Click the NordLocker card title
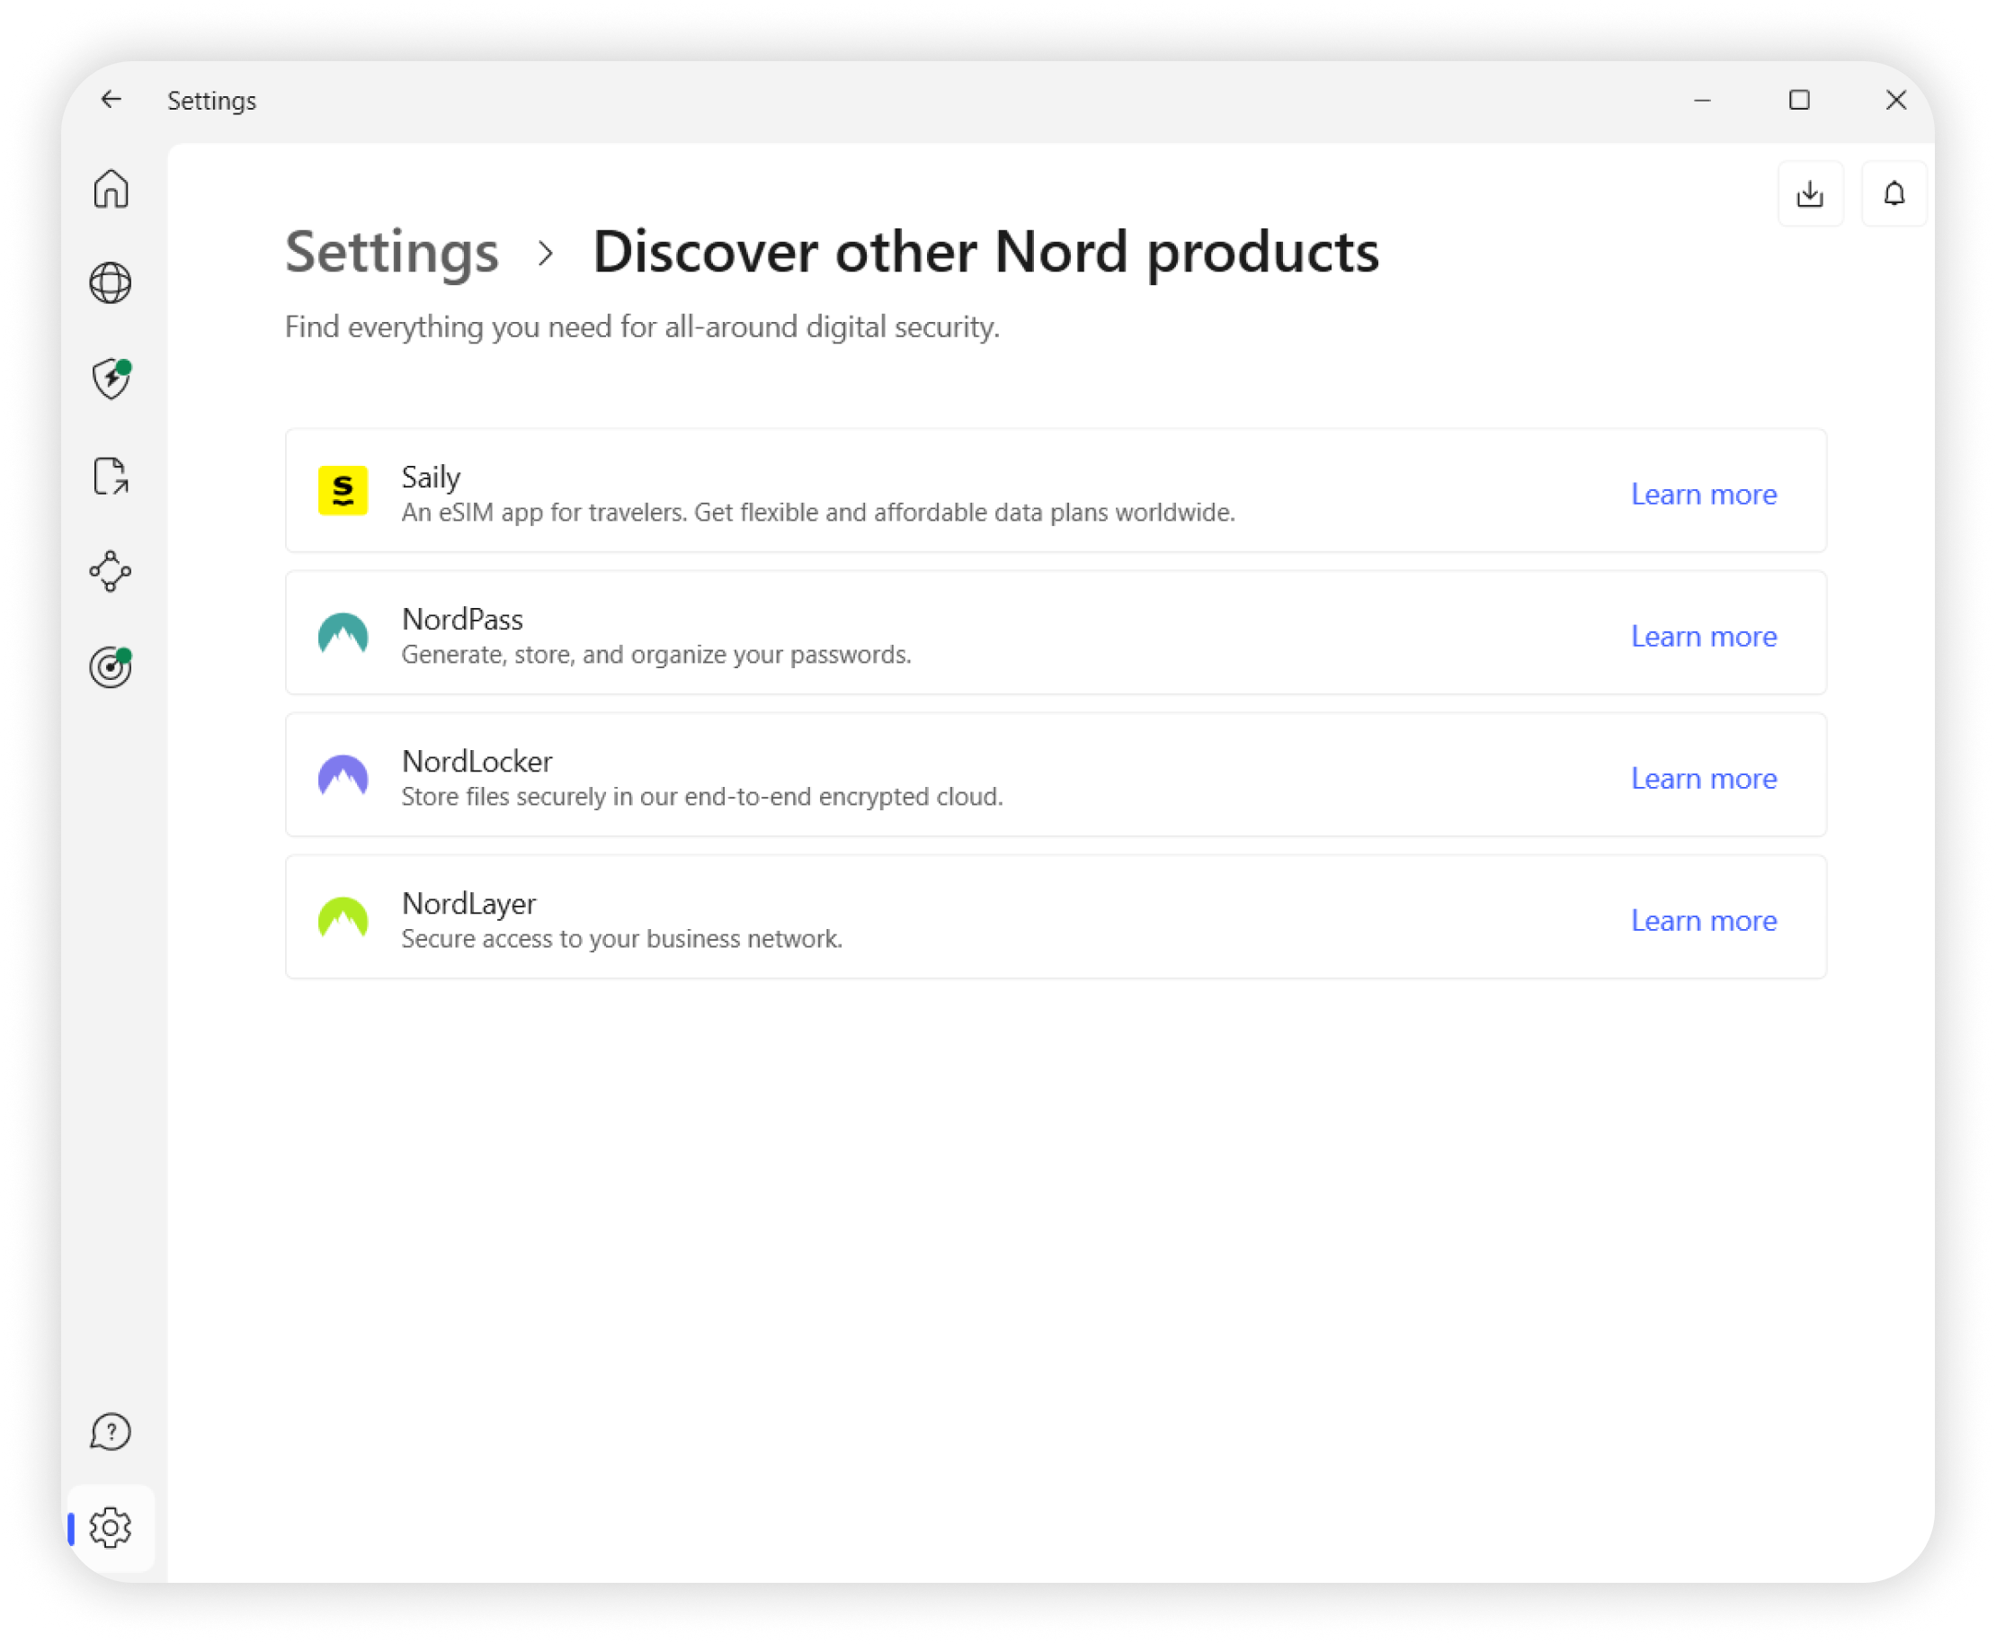 click(477, 762)
